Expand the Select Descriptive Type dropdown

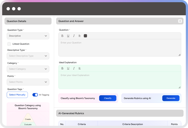coord(28,56)
